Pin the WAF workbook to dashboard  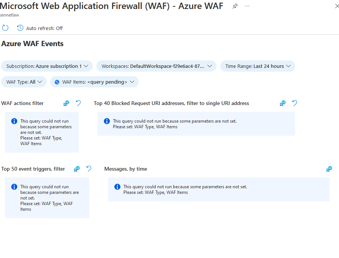coord(235,6)
